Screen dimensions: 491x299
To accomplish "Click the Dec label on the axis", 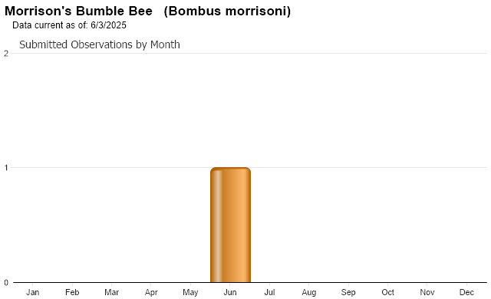I will tap(466, 292).
